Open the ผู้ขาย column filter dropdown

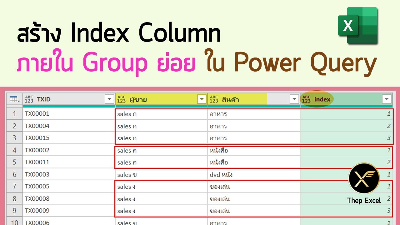202,99
